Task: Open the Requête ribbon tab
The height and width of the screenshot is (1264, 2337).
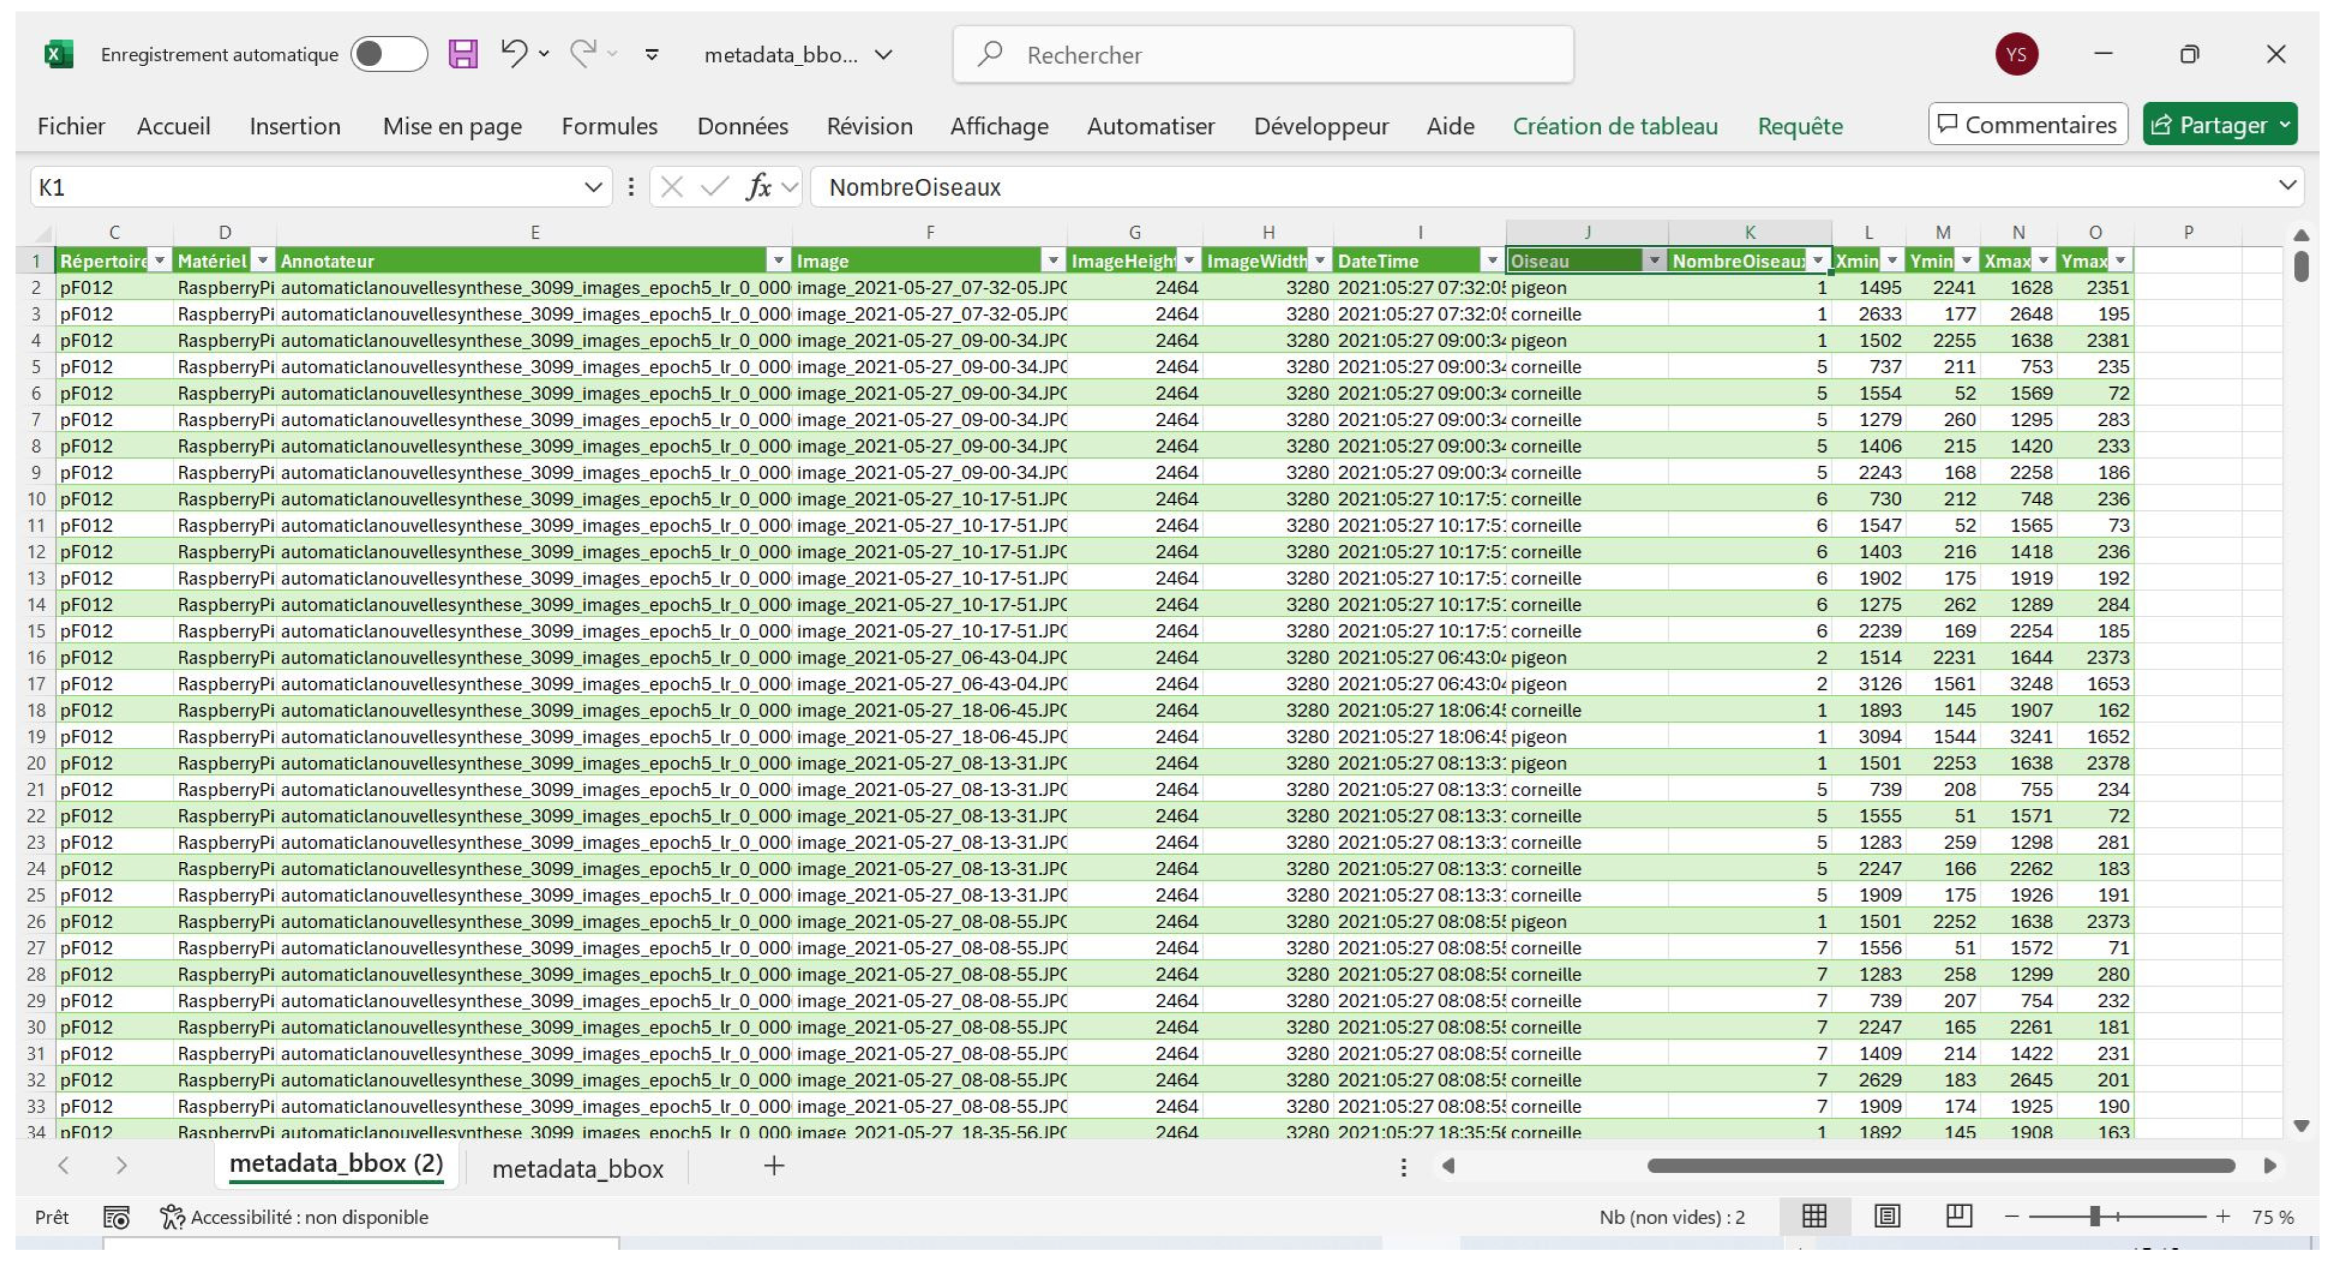Action: click(1800, 126)
